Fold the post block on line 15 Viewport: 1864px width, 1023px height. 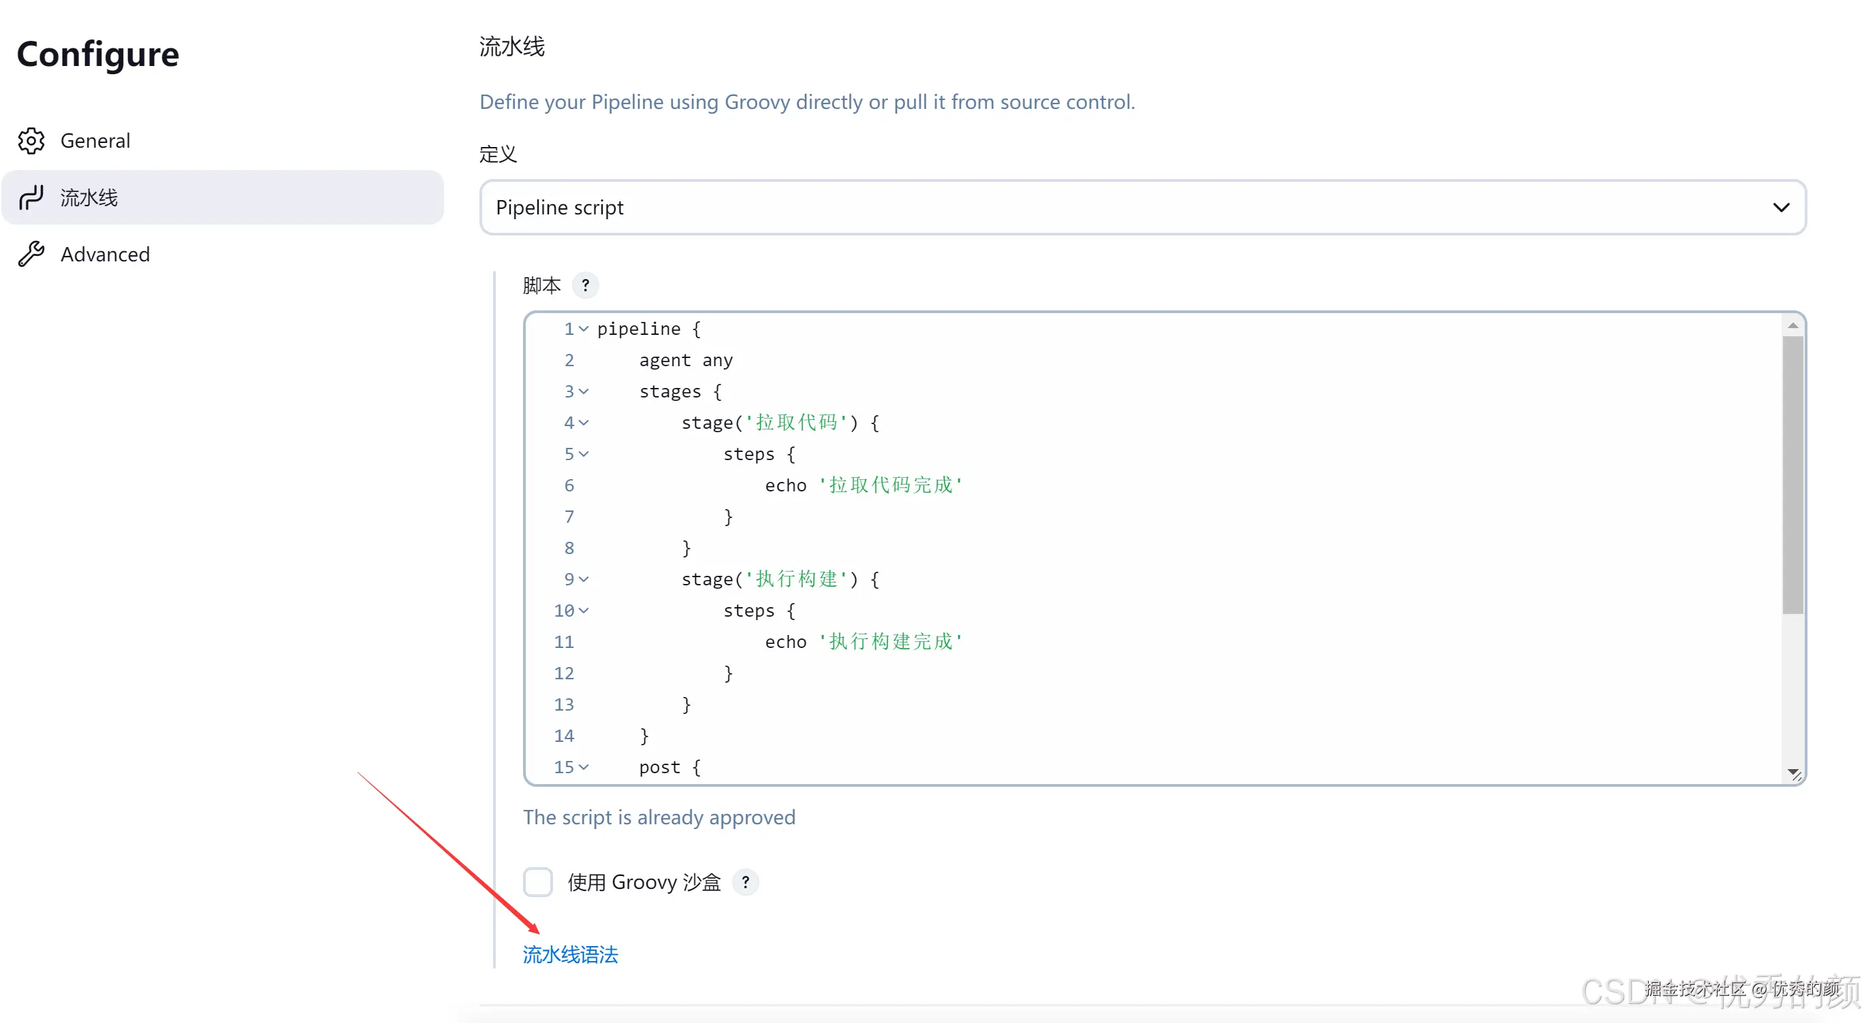point(584,767)
